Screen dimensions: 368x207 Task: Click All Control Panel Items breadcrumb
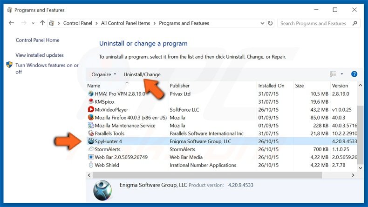click(x=125, y=23)
